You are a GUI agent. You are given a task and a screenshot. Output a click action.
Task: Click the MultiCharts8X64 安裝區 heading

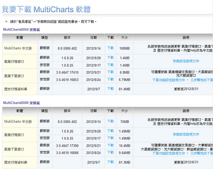point(22,30)
